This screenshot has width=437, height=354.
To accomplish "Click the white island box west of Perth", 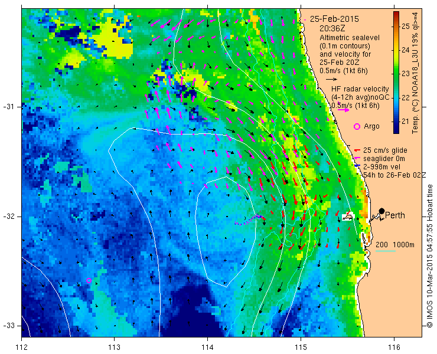I will tap(348, 217).
